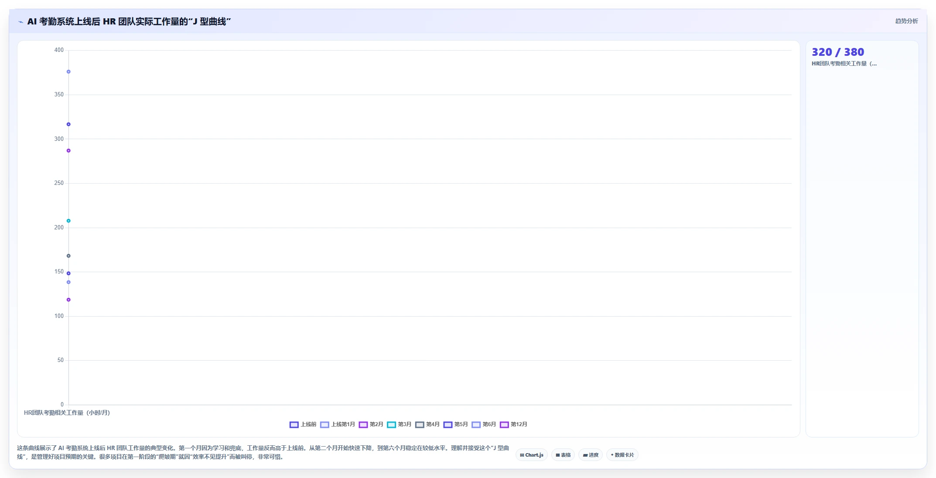Click the 50 y-axis tick label
The height and width of the screenshot is (478, 936).
click(x=60, y=360)
